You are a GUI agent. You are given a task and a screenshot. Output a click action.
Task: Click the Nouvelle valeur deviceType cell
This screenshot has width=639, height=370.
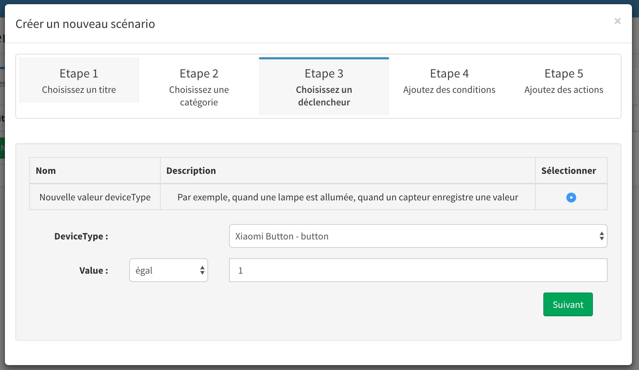[95, 197]
